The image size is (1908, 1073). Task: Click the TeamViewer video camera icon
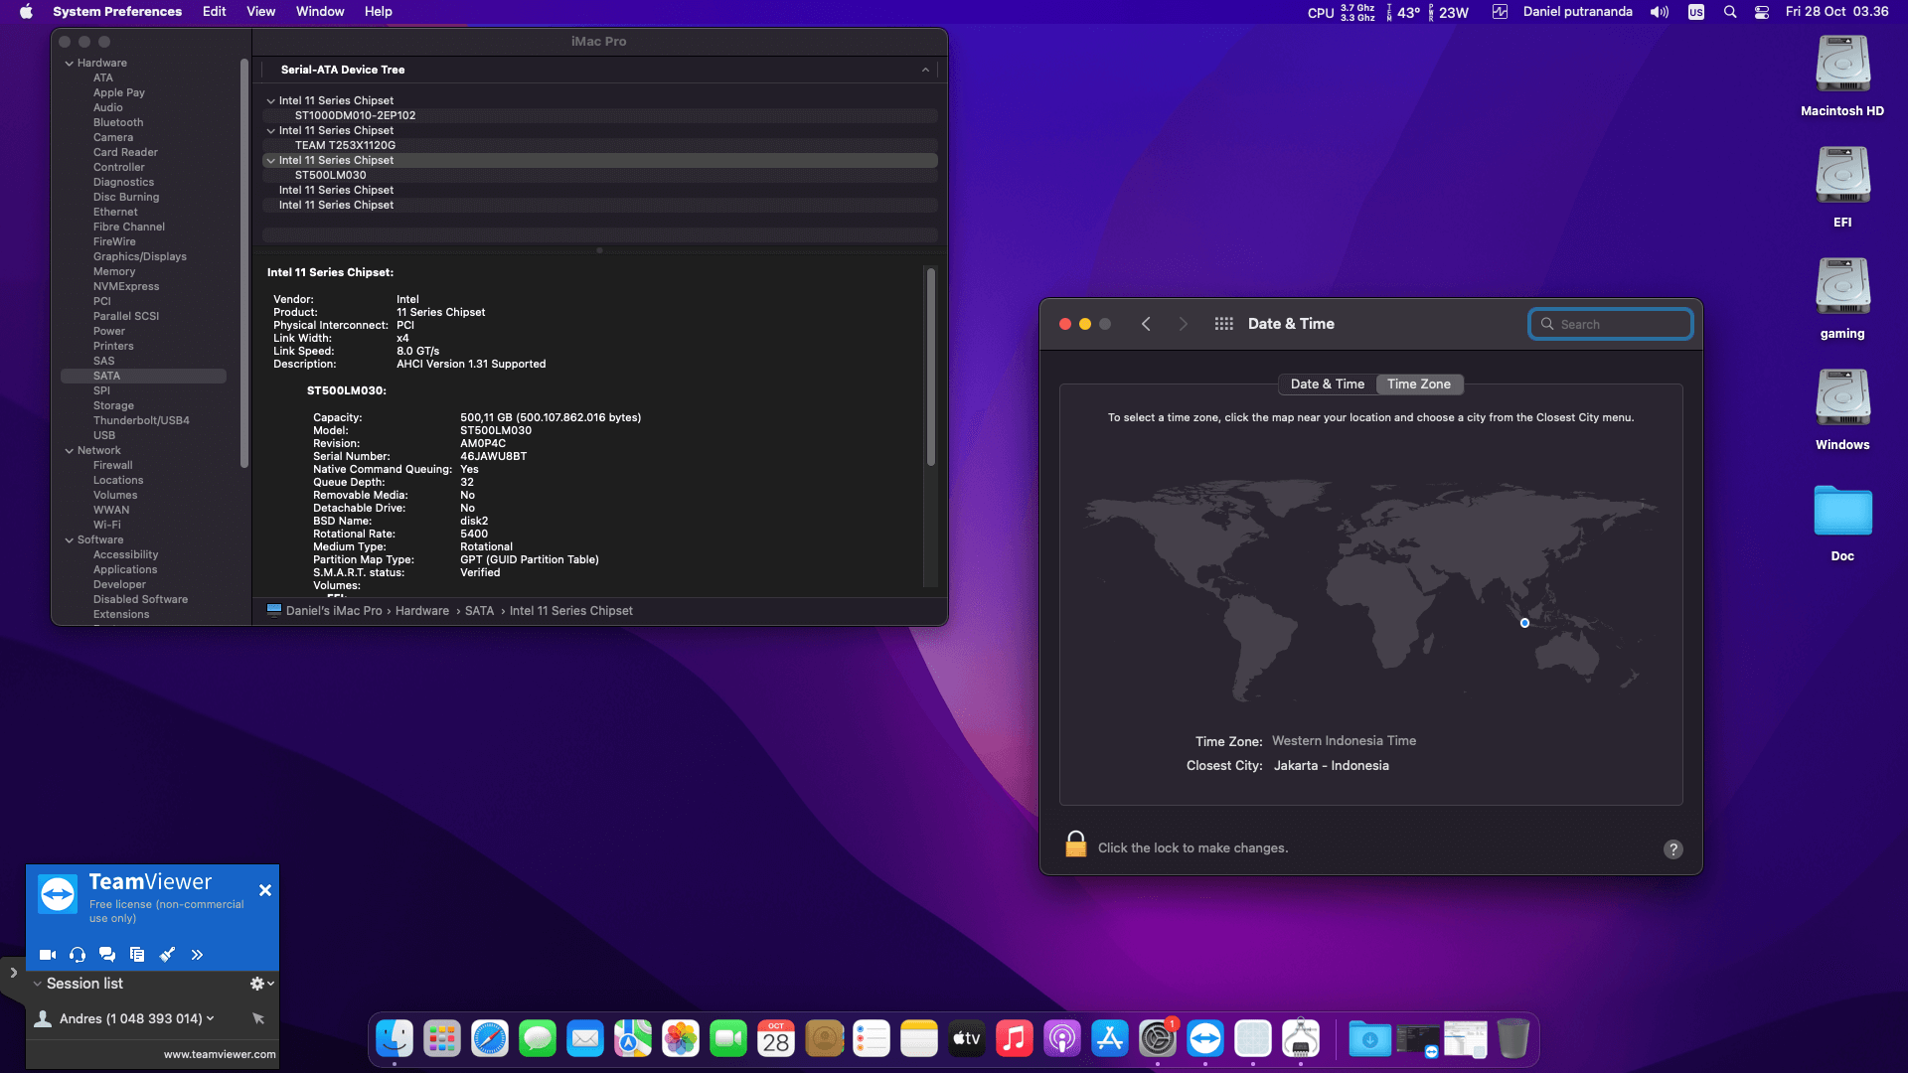[47, 955]
